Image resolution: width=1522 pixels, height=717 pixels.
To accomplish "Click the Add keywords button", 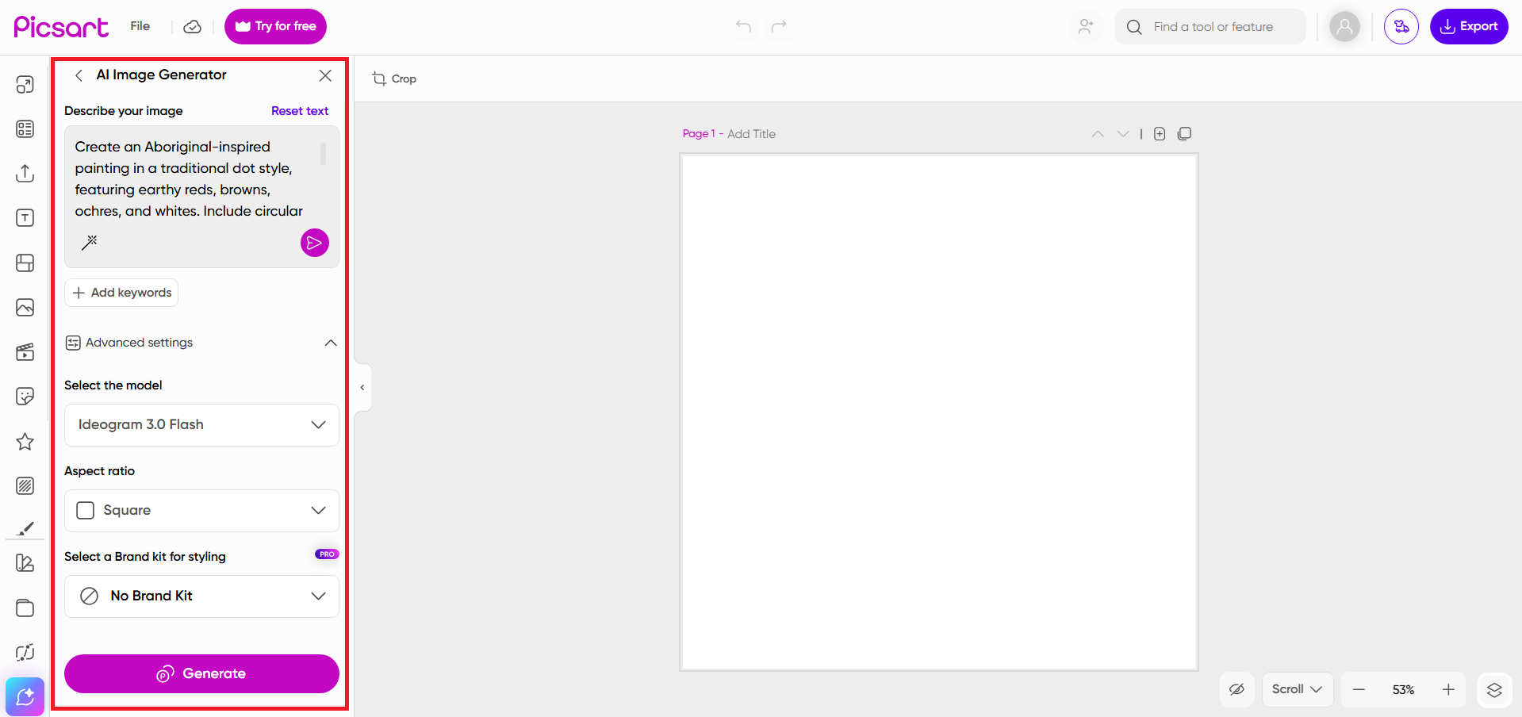I will coord(121,293).
